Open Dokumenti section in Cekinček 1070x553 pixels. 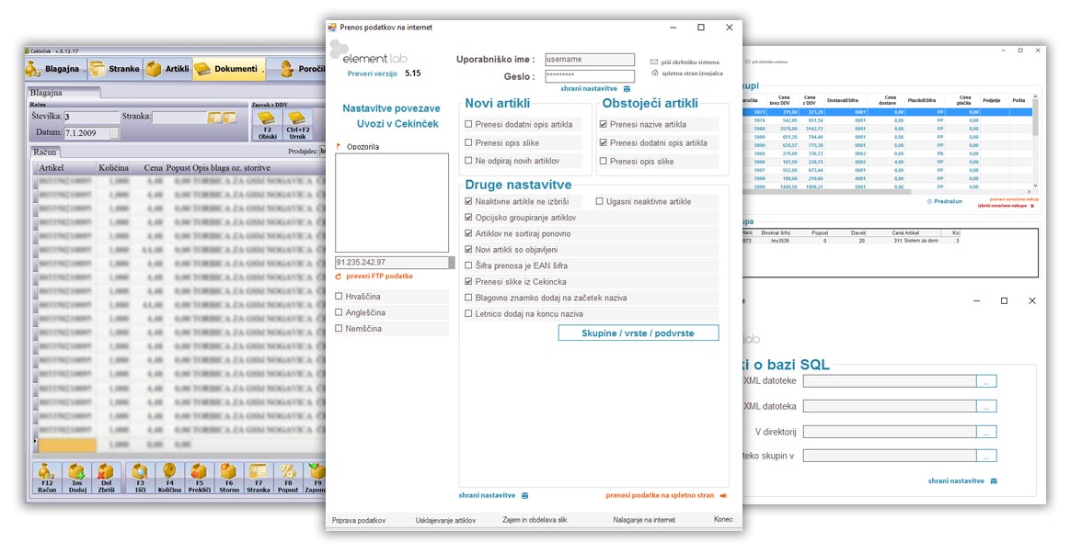coord(227,69)
